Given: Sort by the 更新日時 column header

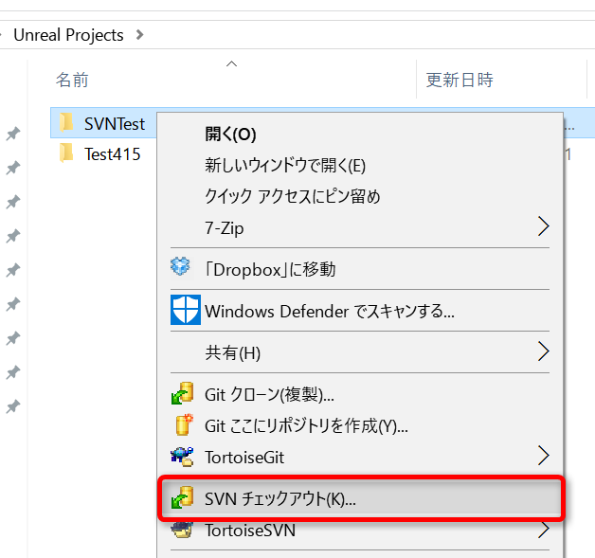Looking at the screenshot, I should pyautogui.click(x=460, y=80).
